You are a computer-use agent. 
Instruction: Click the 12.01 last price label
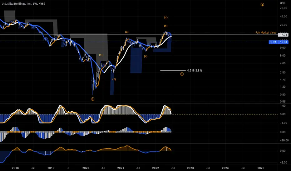click(x=284, y=42)
